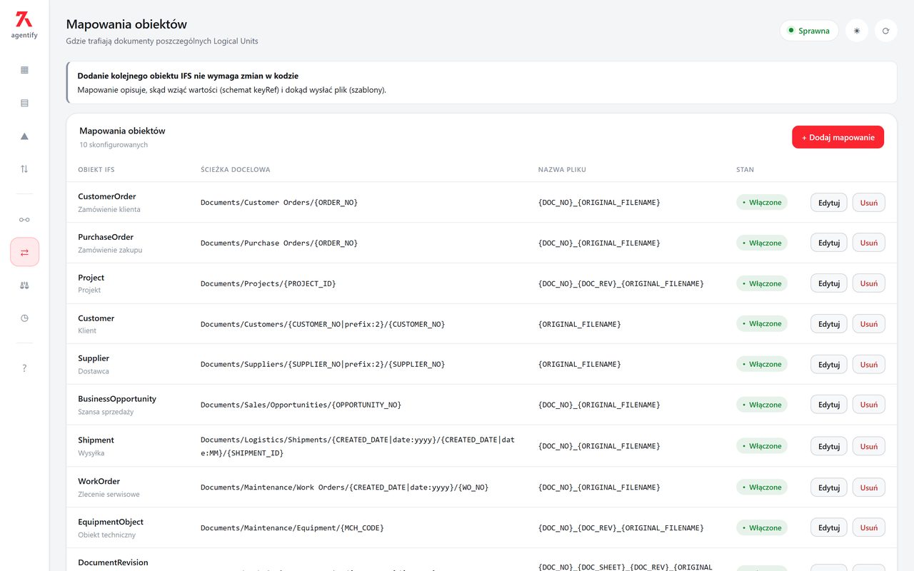Image resolution: width=914 pixels, height=571 pixels.
Task: Edit the WorkOrder mapping
Action: pyautogui.click(x=828, y=487)
